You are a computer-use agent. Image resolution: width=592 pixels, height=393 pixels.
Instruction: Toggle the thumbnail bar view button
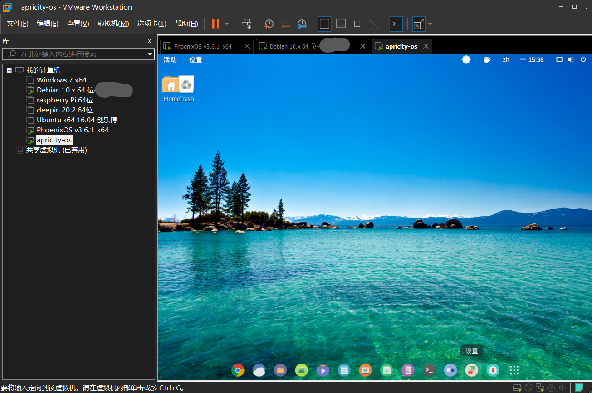(341, 24)
